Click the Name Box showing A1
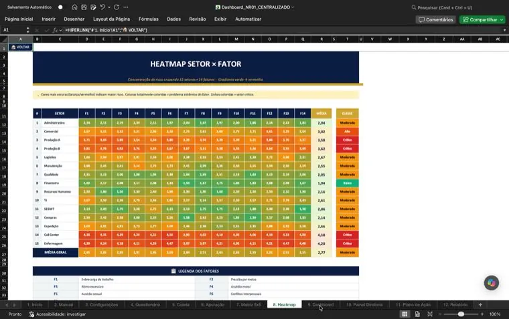509x319 pixels. pyautogui.click(x=13, y=30)
